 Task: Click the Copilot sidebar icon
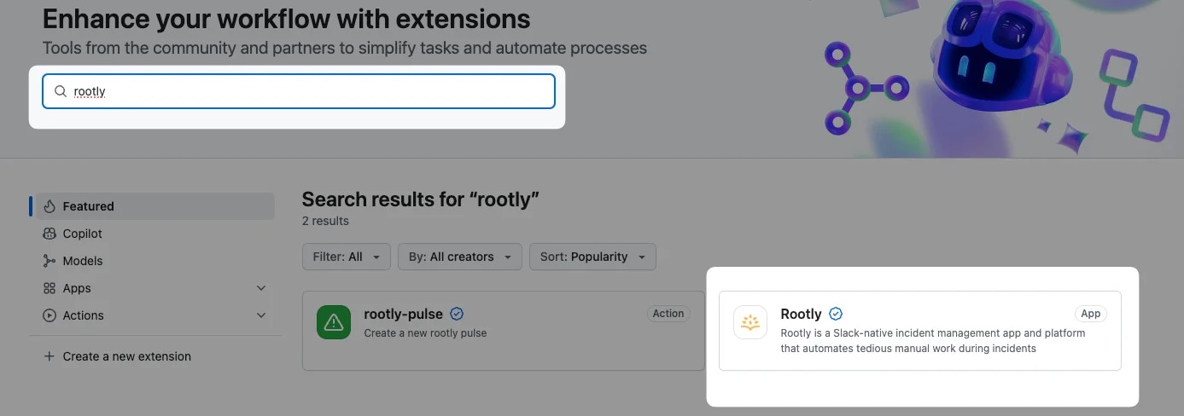pos(50,234)
